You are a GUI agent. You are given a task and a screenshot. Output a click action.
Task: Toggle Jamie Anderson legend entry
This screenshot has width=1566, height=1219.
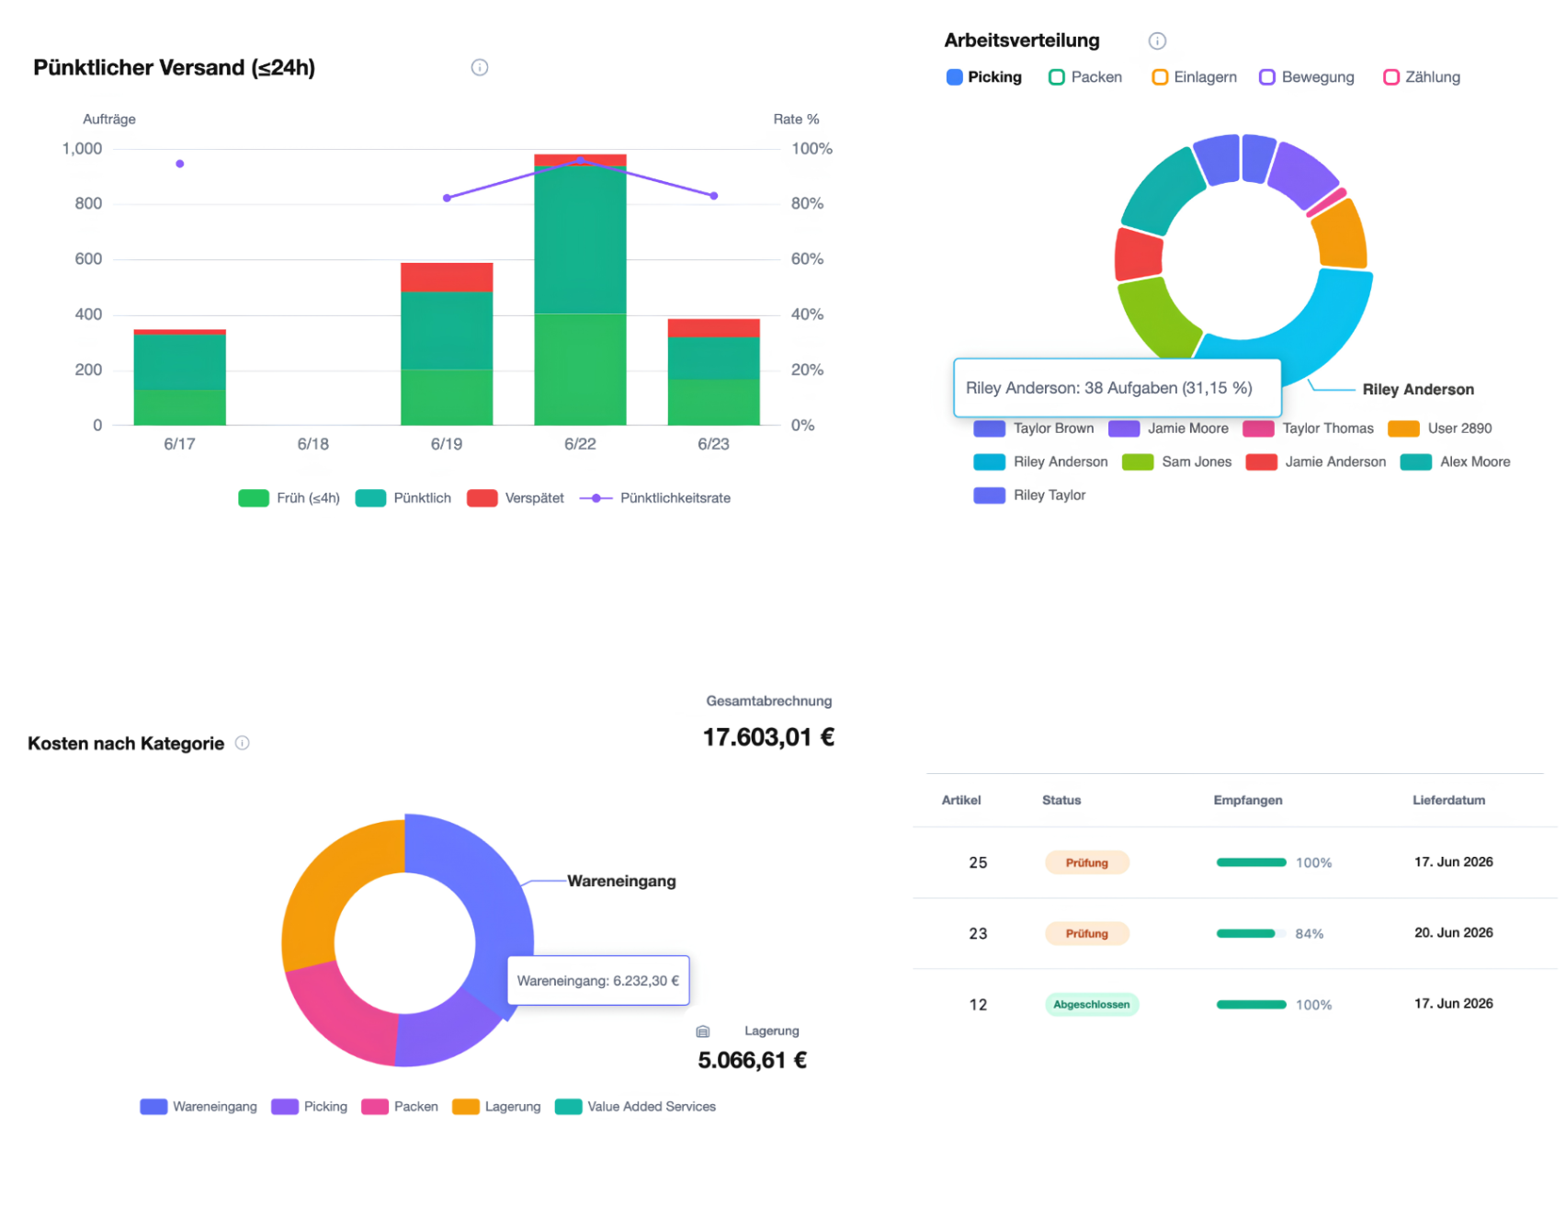pyautogui.click(x=1316, y=461)
